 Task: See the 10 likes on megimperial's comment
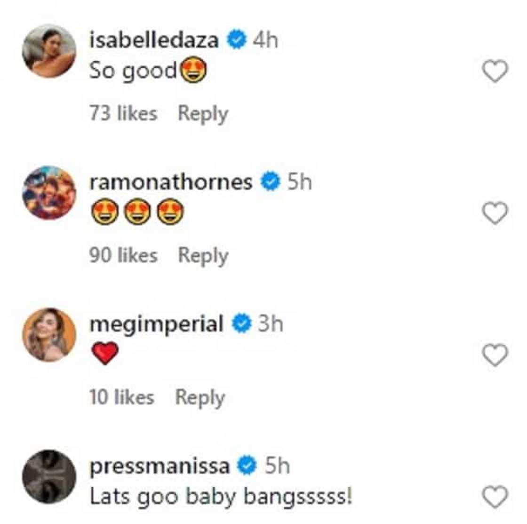pyautogui.click(x=122, y=397)
